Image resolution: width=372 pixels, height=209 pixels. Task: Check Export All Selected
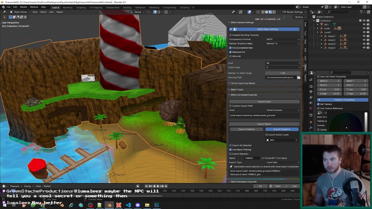(x=230, y=145)
